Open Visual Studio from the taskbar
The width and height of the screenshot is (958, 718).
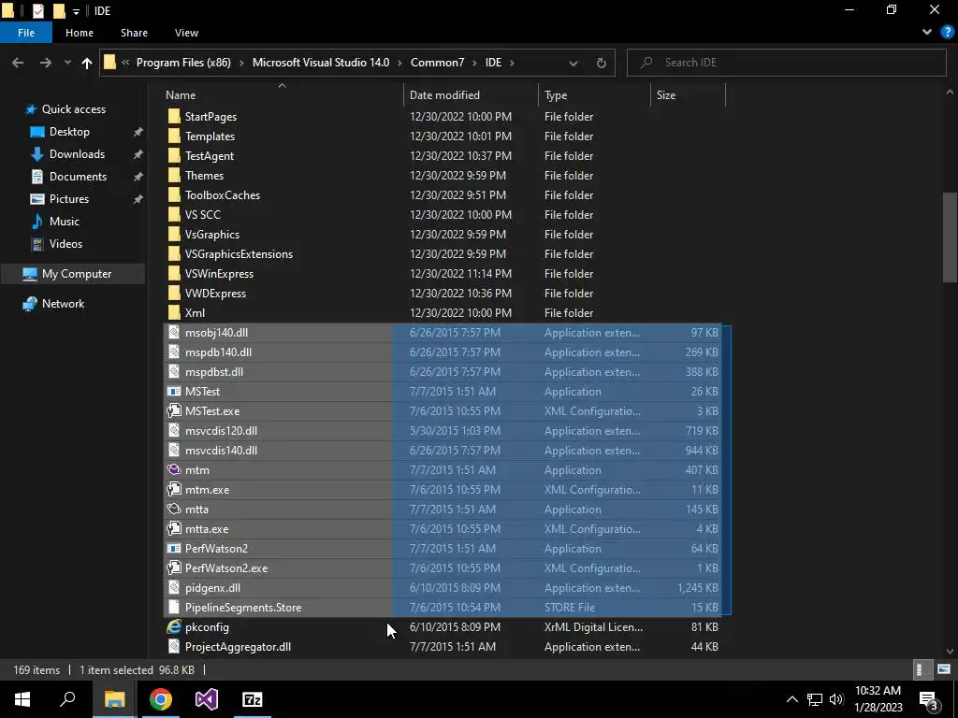(207, 699)
